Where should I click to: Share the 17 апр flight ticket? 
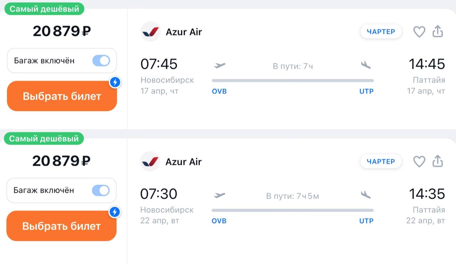(x=437, y=32)
